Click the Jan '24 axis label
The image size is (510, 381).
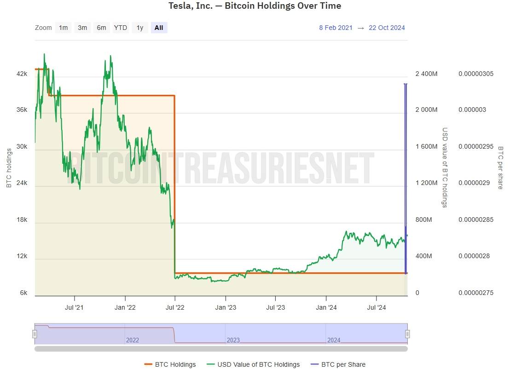(326, 307)
